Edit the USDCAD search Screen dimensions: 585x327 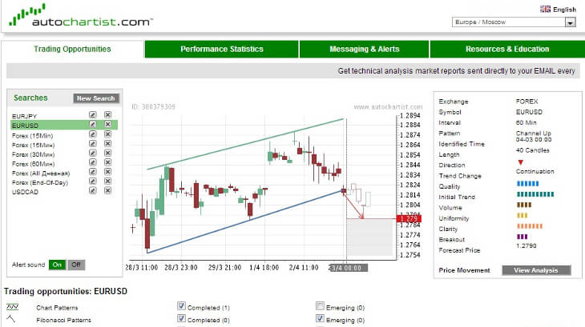(x=92, y=190)
